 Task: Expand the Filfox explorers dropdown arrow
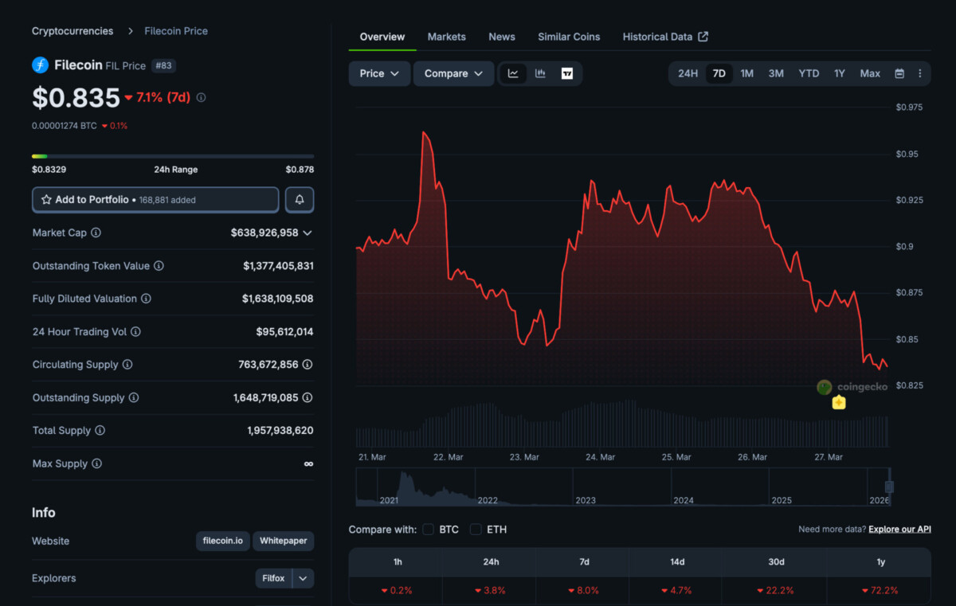303,578
